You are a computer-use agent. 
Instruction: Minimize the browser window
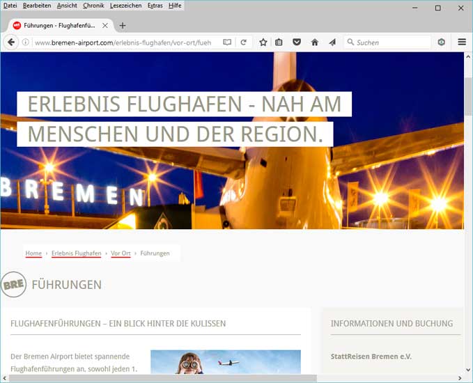click(415, 8)
